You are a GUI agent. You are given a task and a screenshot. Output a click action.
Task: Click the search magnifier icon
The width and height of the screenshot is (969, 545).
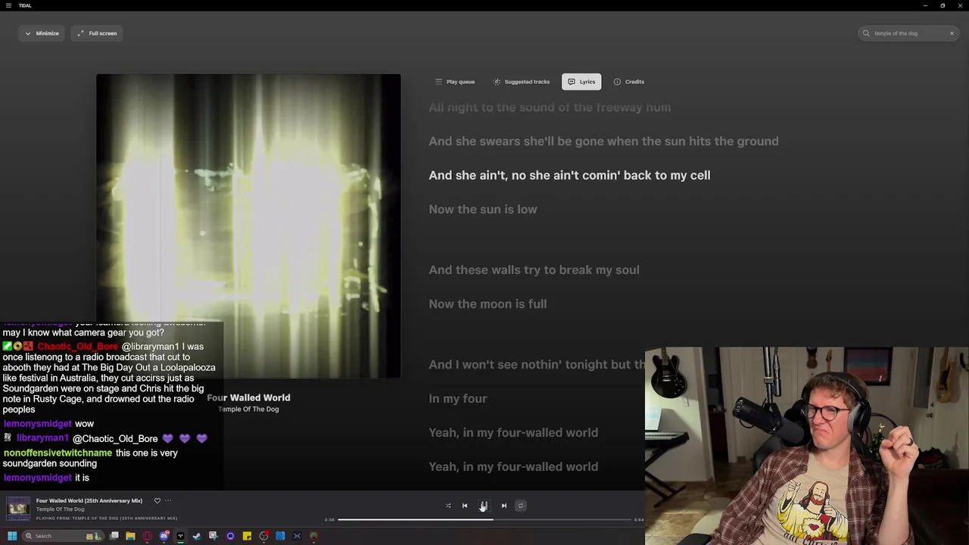(x=866, y=33)
